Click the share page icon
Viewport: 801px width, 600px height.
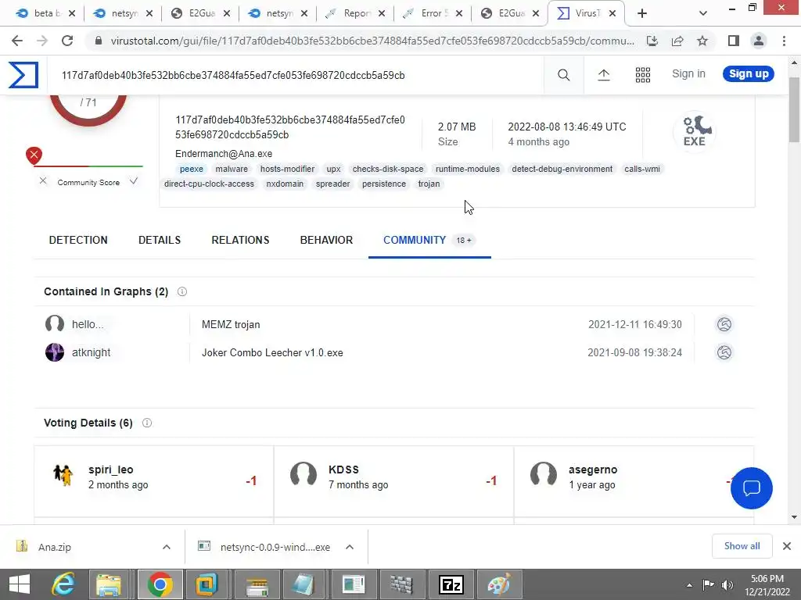[677, 41]
